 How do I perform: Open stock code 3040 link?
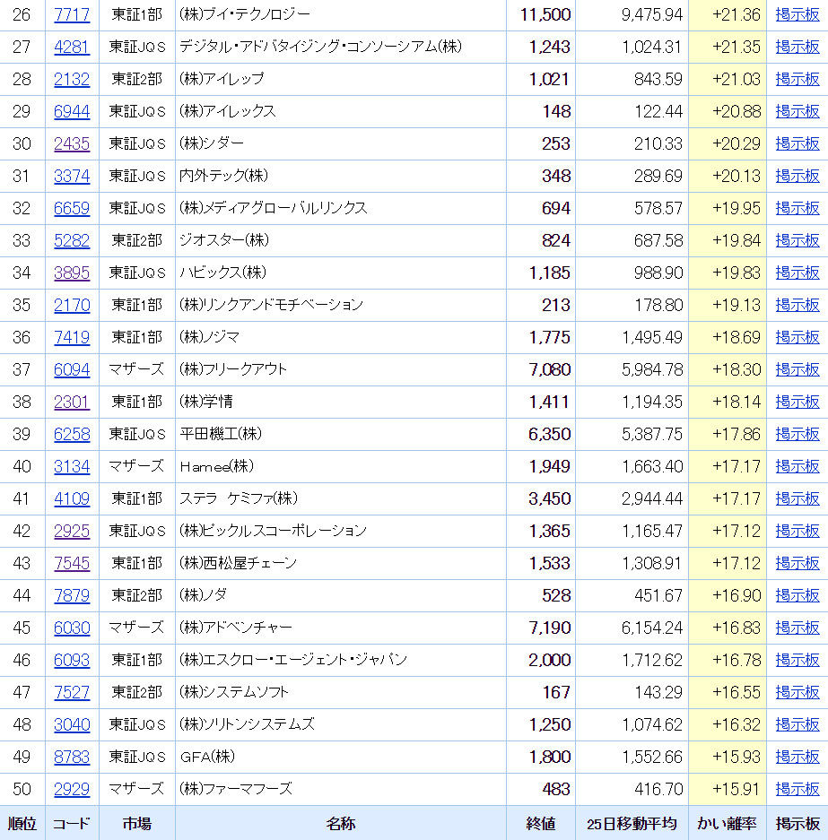72,724
